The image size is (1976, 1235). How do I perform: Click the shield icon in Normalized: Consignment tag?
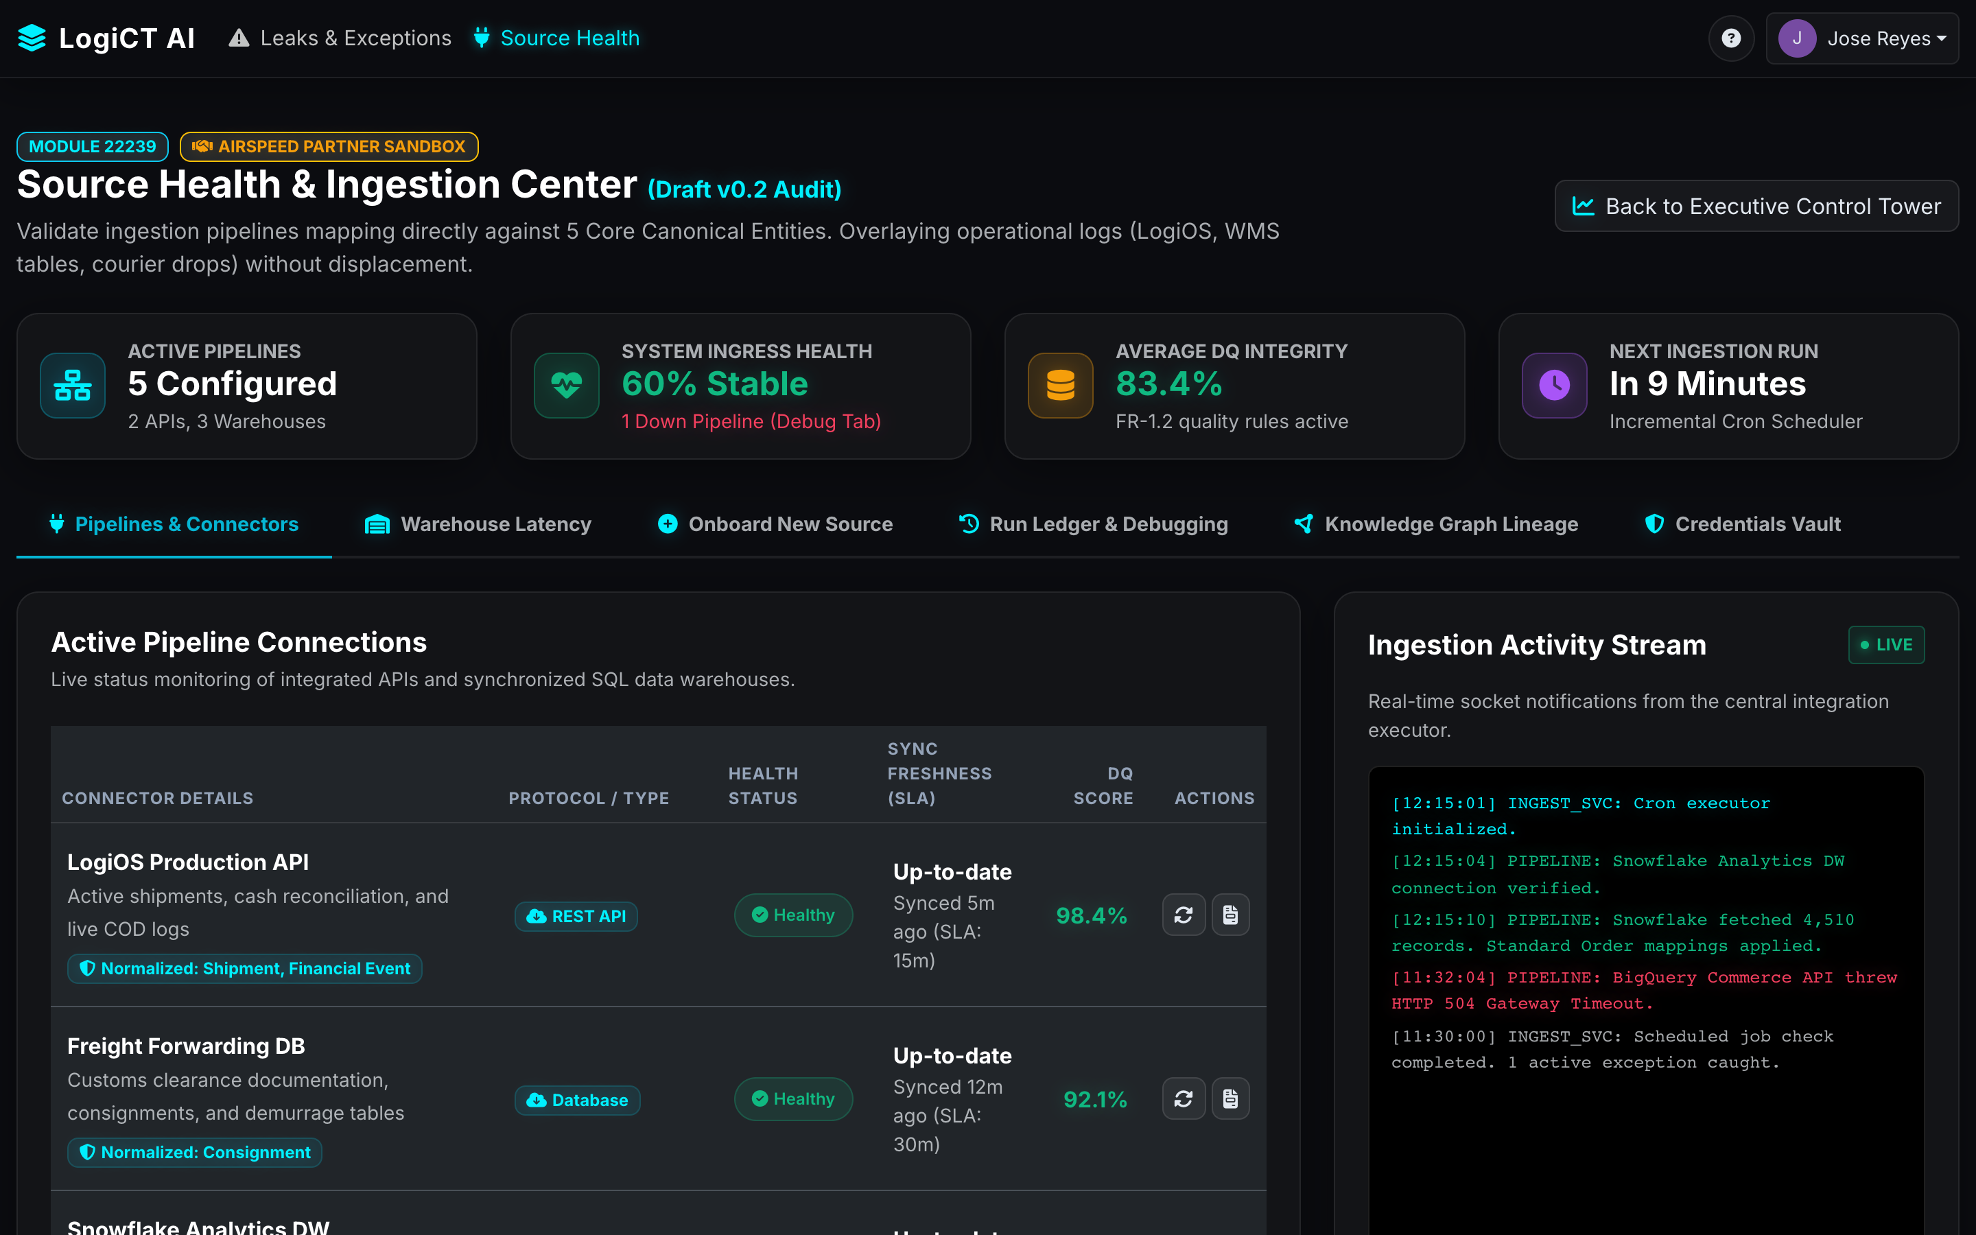87,1153
